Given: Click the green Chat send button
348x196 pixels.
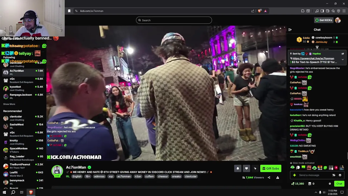Looking at the screenshot, I should click(x=339, y=184).
